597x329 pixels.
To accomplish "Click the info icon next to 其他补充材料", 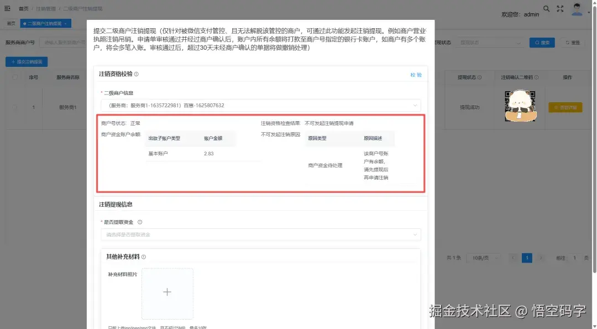I will pos(145,256).
